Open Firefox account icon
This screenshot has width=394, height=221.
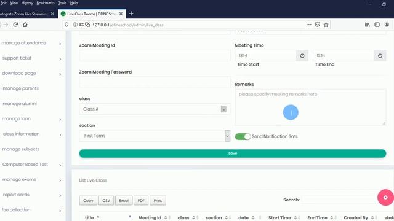pyautogui.click(x=387, y=25)
